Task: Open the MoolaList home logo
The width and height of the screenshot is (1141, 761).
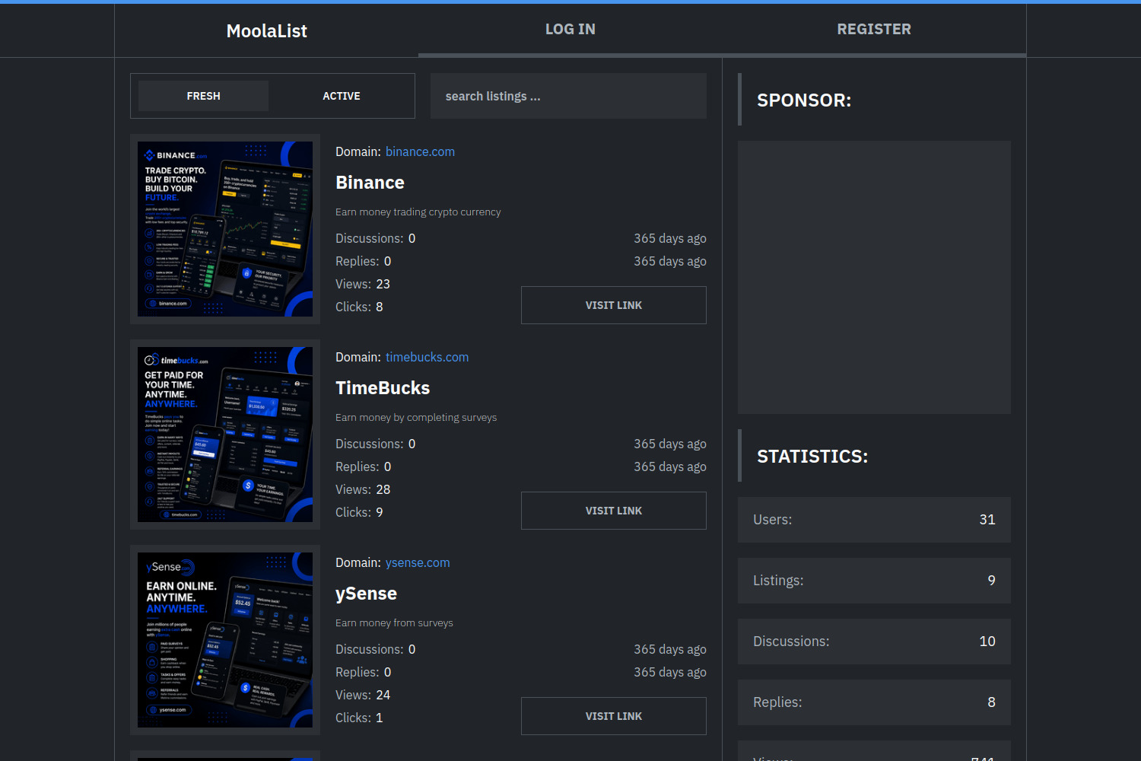Action: [x=266, y=30]
